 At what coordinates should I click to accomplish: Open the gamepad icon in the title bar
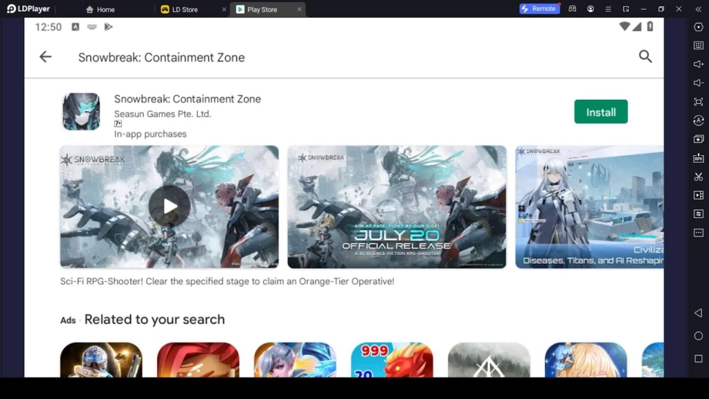tap(573, 8)
